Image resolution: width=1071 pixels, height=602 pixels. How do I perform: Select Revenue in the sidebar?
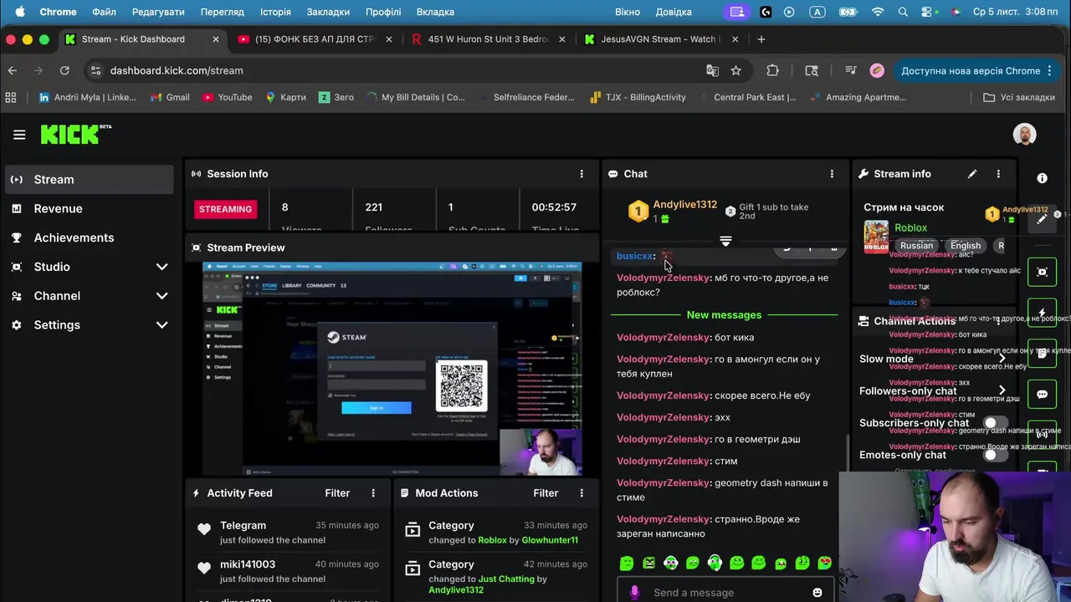pyautogui.click(x=88, y=209)
